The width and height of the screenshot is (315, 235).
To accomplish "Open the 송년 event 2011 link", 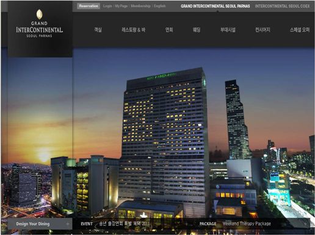I will 125,223.
